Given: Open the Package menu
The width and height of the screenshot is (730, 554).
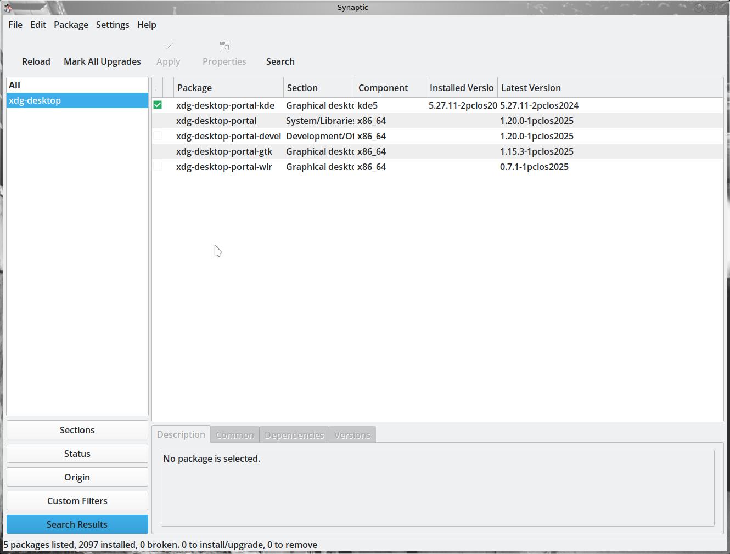Looking at the screenshot, I should tap(71, 25).
